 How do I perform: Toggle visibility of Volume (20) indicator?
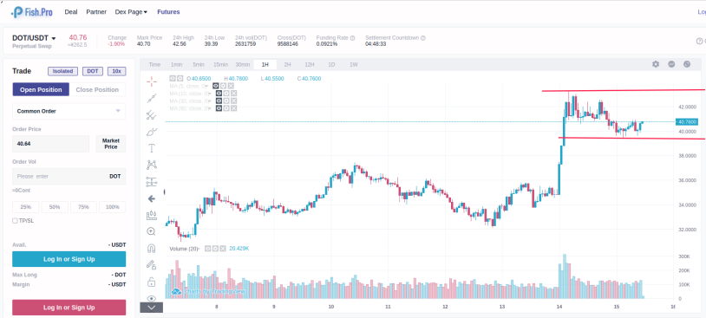click(208, 249)
